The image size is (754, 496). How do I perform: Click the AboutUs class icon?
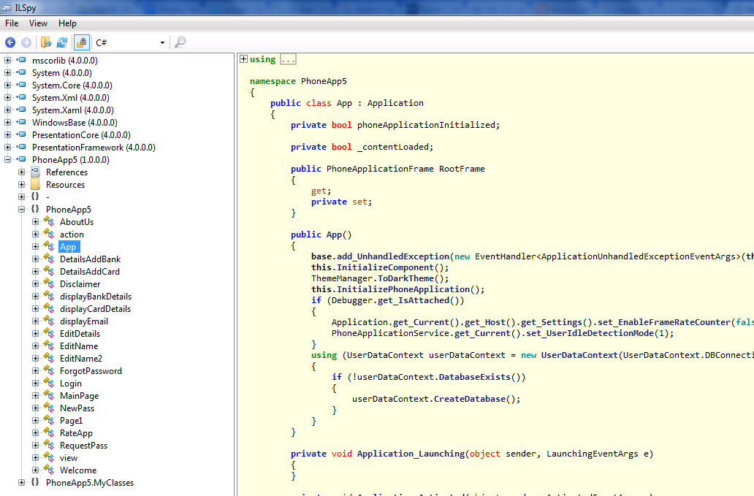pos(49,221)
